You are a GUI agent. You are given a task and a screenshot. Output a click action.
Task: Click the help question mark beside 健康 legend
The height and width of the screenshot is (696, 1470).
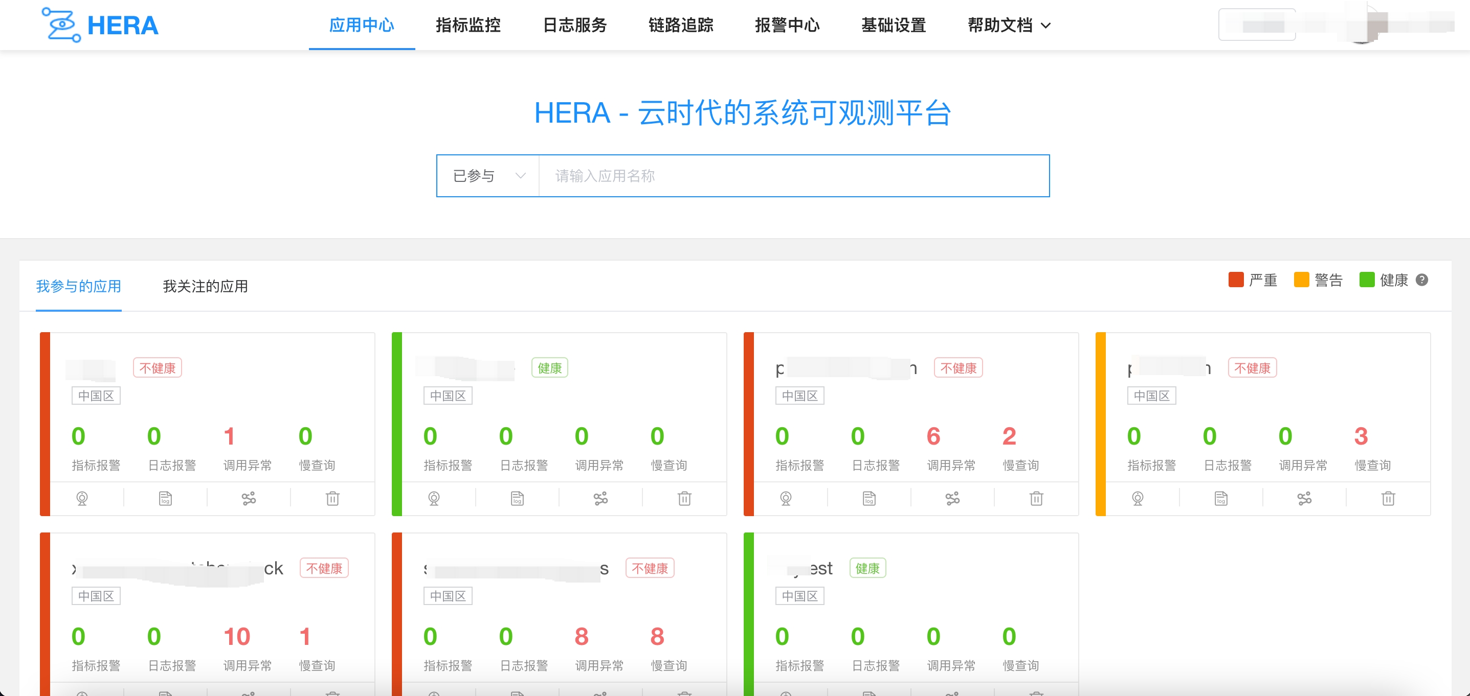[x=1422, y=280]
